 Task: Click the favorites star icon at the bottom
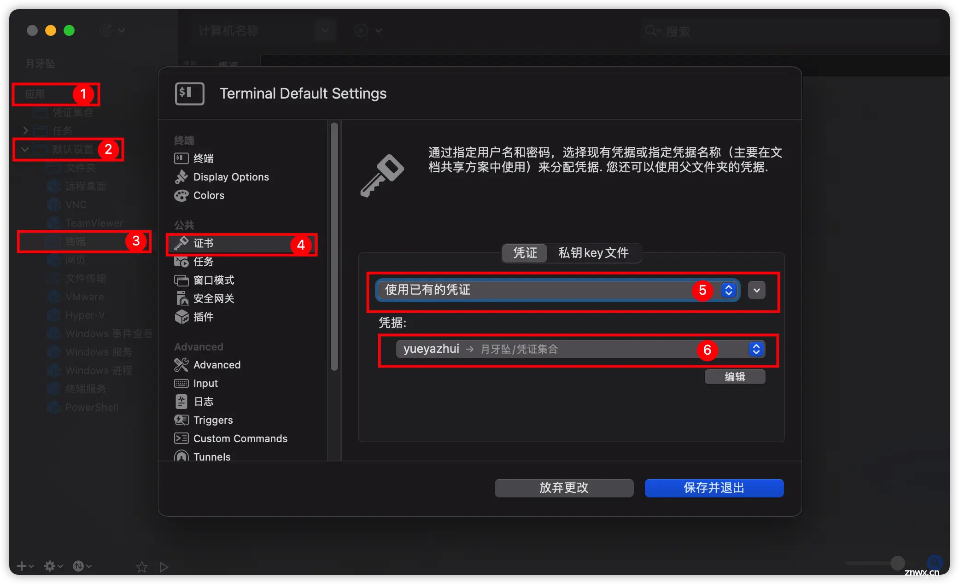pyautogui.click(x=142, y=566)
